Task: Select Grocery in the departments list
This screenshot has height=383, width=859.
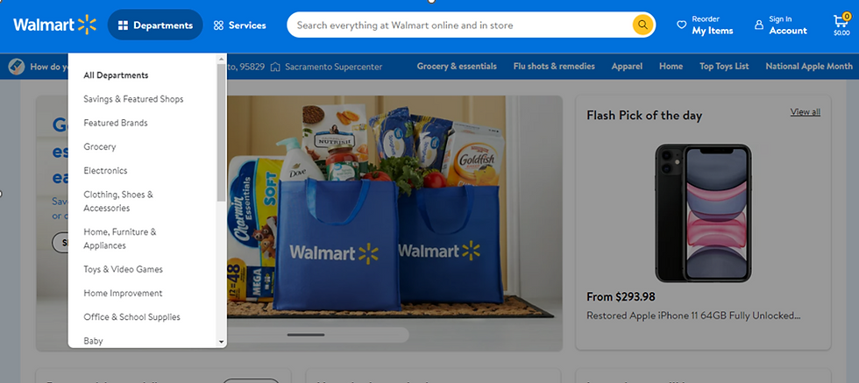Action: [x=100, y=147]
